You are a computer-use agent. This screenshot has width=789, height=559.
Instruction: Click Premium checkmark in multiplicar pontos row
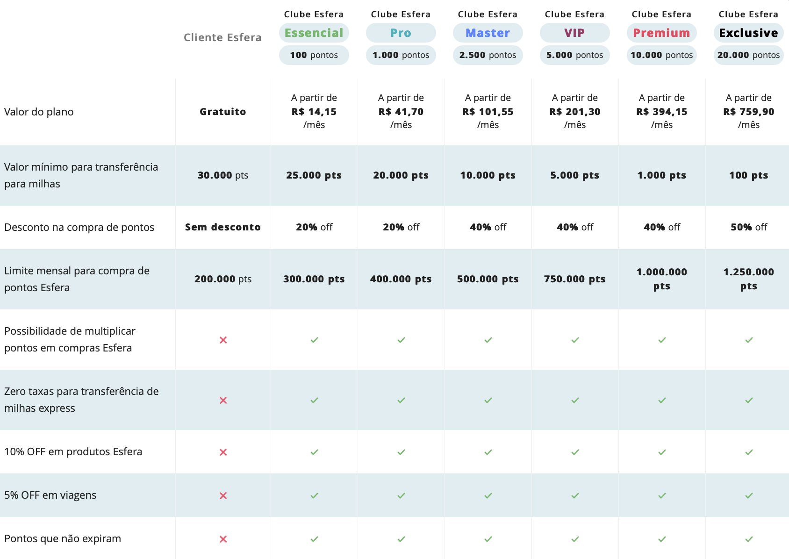662,340
